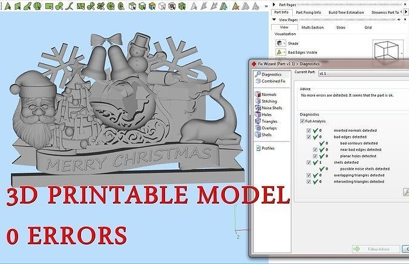This screenshot has width=409, height=264.
Task: Open the Bad Edges Visible dropdown arrow
Action: [284, 53]
